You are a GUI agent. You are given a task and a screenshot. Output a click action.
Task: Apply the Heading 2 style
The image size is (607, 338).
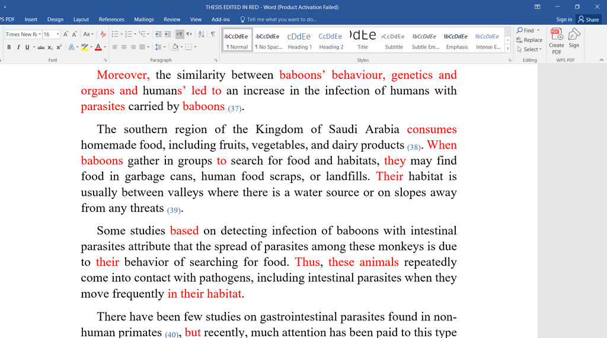point(331,40)
